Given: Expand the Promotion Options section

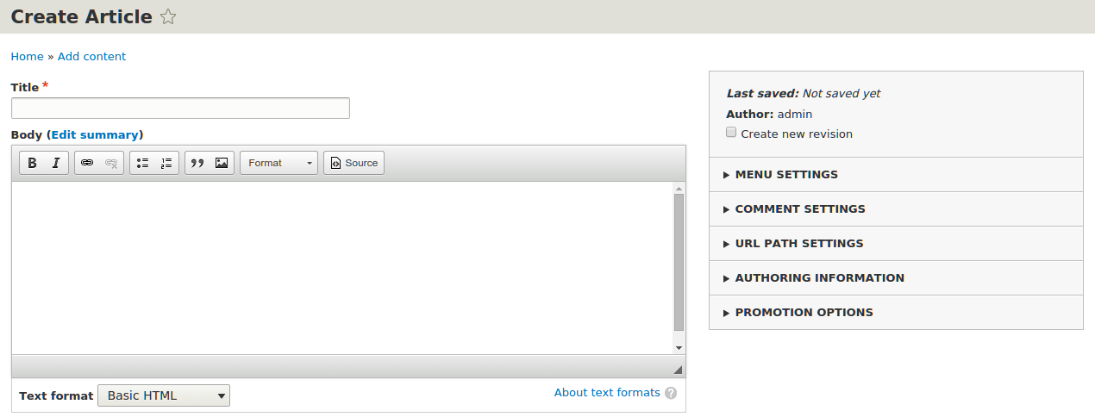Looking at the screenshot, I should 804,313.
